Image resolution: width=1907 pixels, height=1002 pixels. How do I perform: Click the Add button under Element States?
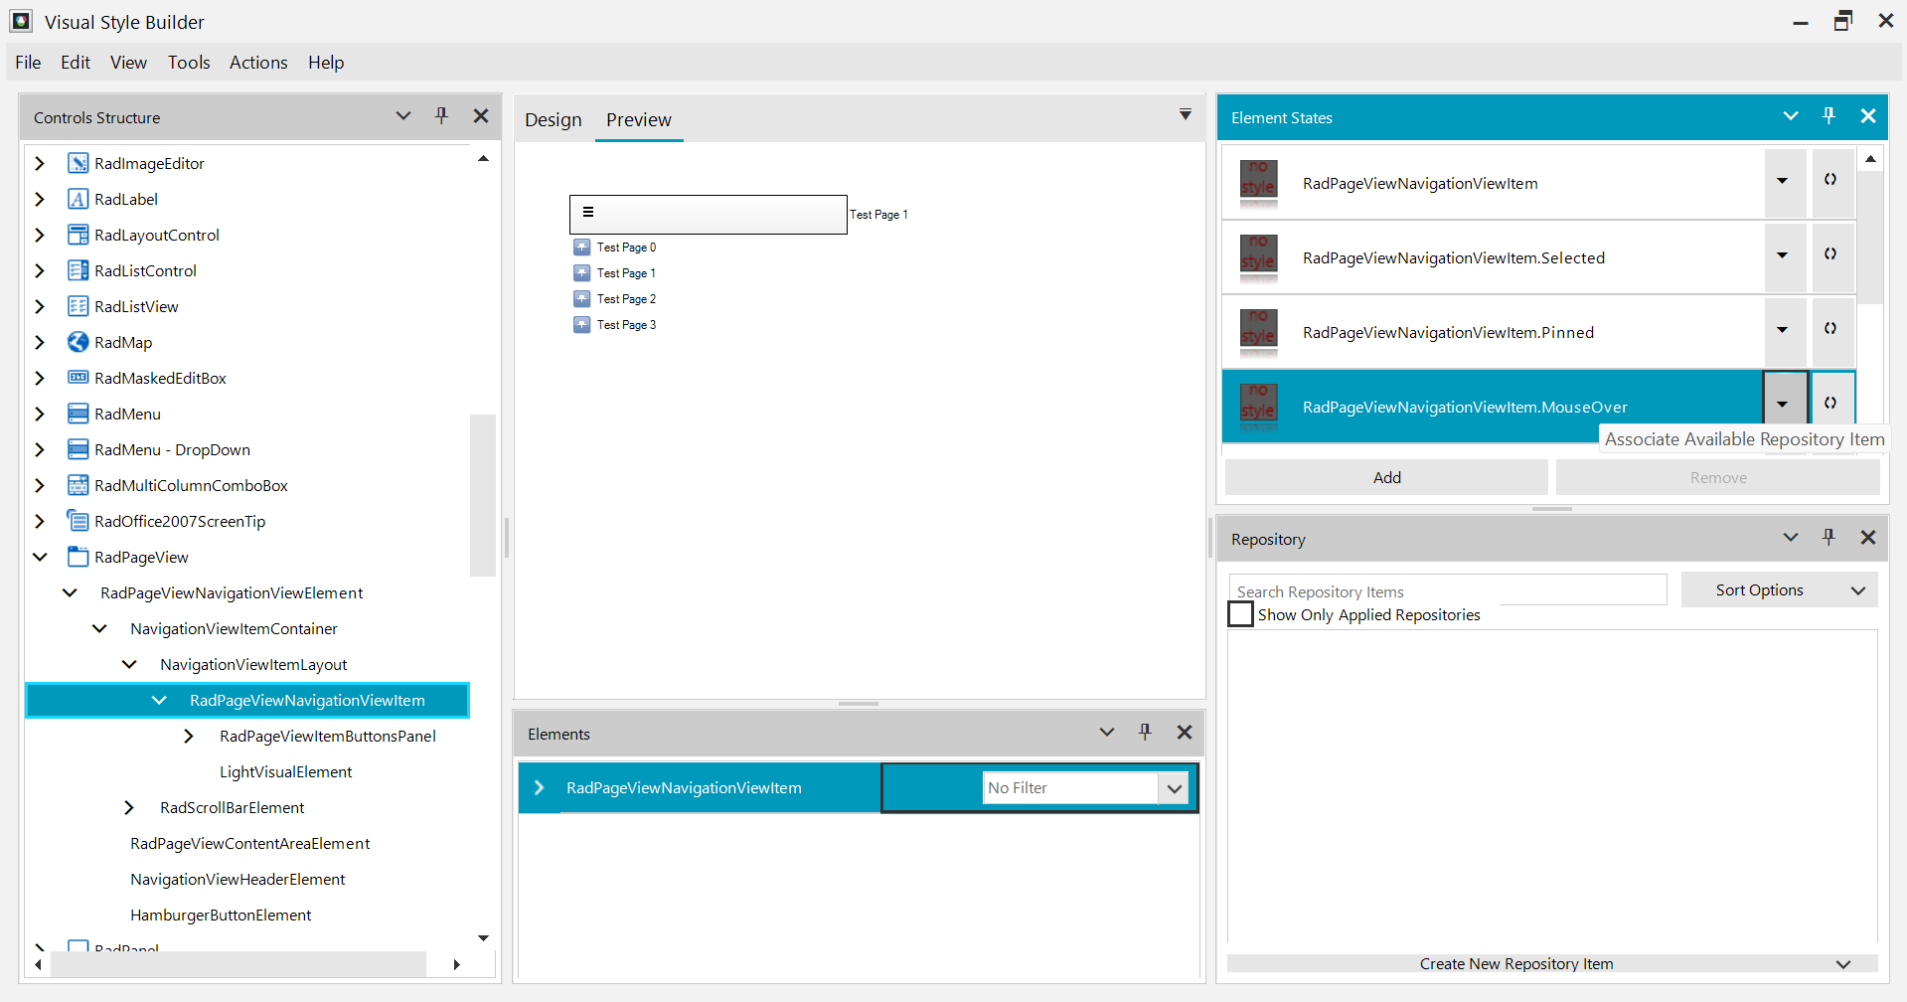(x=1385, y=477)
